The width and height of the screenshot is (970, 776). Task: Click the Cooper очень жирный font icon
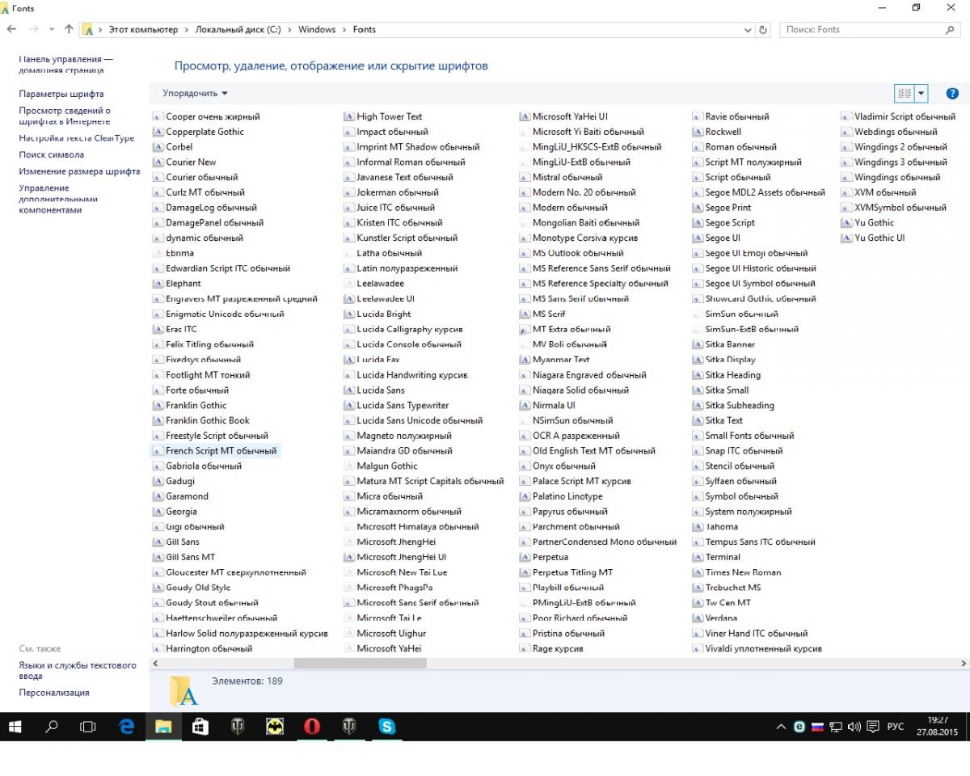point(158,116)
